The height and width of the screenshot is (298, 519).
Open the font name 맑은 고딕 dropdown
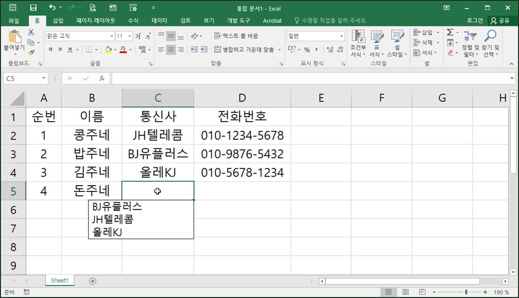(112, 36)
